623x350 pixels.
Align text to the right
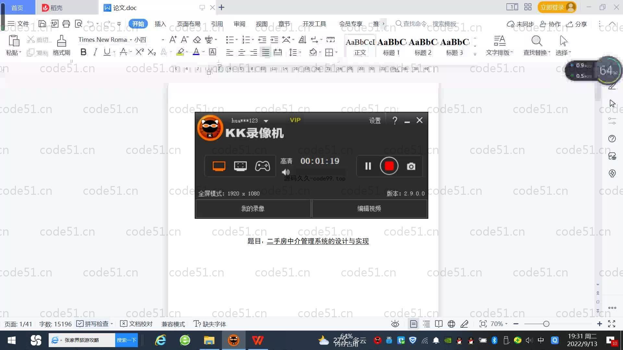pyautogui.click(x=253, y=52)
